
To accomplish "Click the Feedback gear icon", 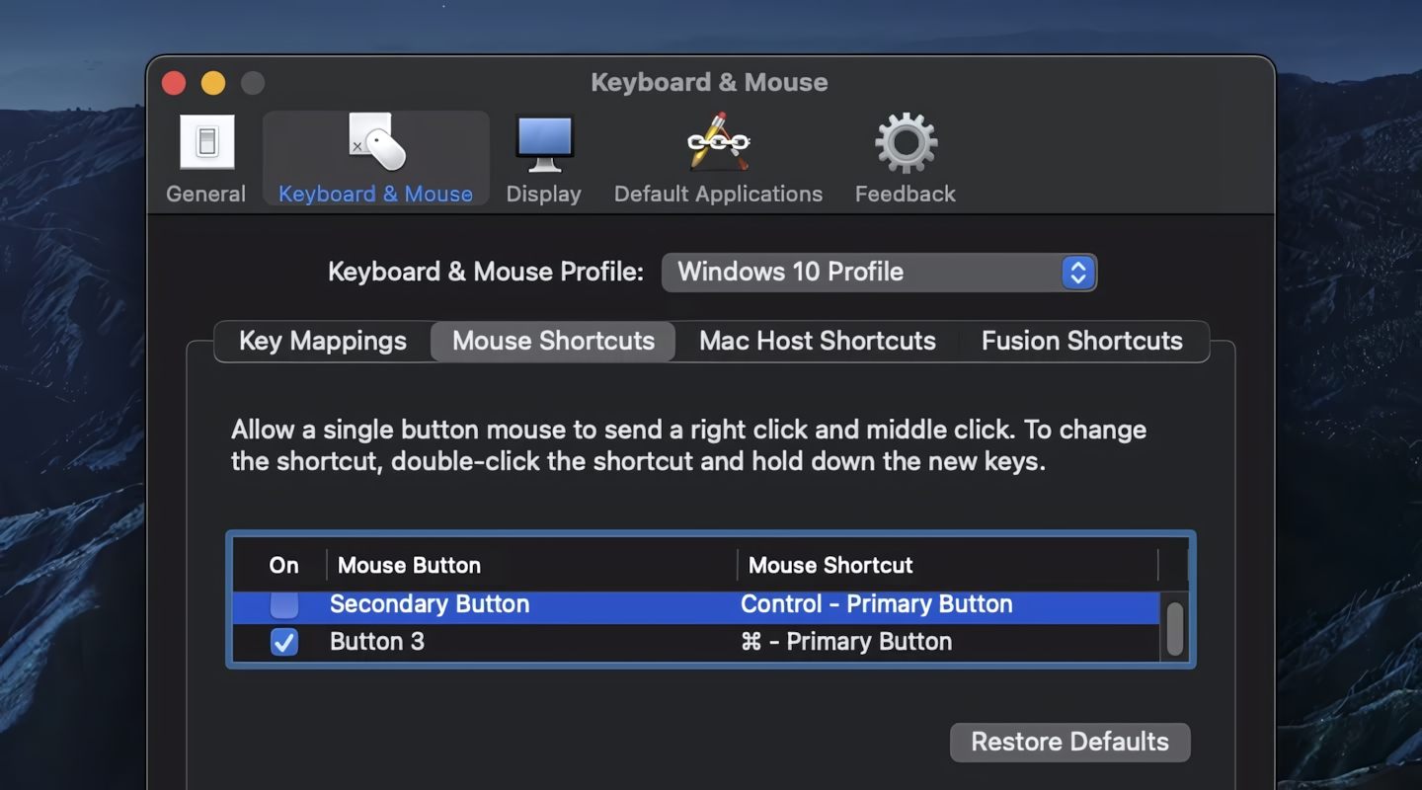I will [906, 143].
